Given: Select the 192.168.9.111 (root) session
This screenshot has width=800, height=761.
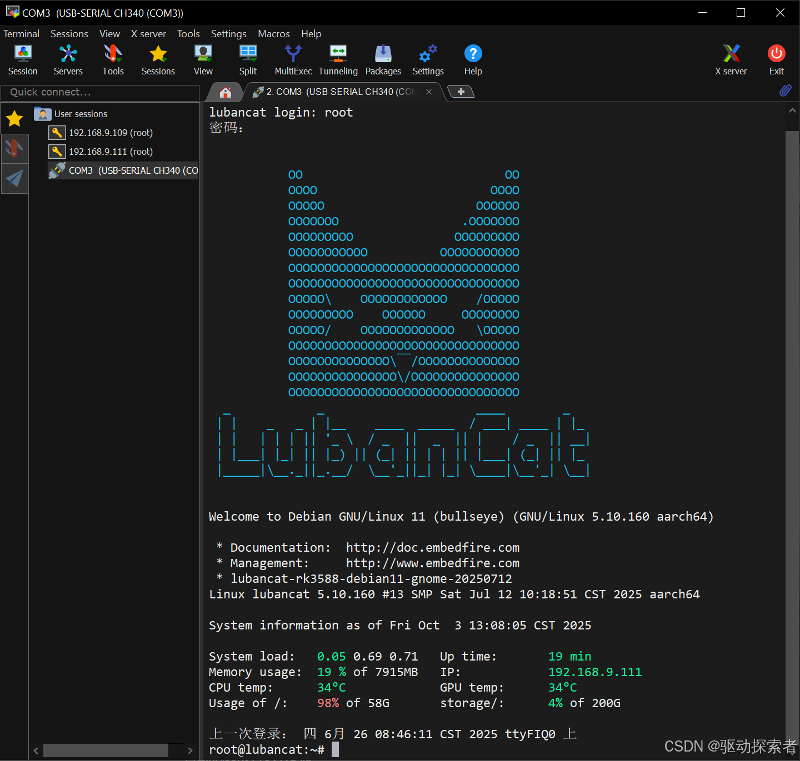Looking at the screenshot, I should [x=111, y=152].
